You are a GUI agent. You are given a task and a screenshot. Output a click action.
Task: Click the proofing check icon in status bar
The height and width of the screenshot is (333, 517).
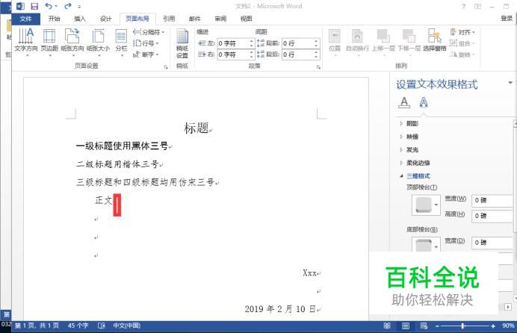coord(102,326)
